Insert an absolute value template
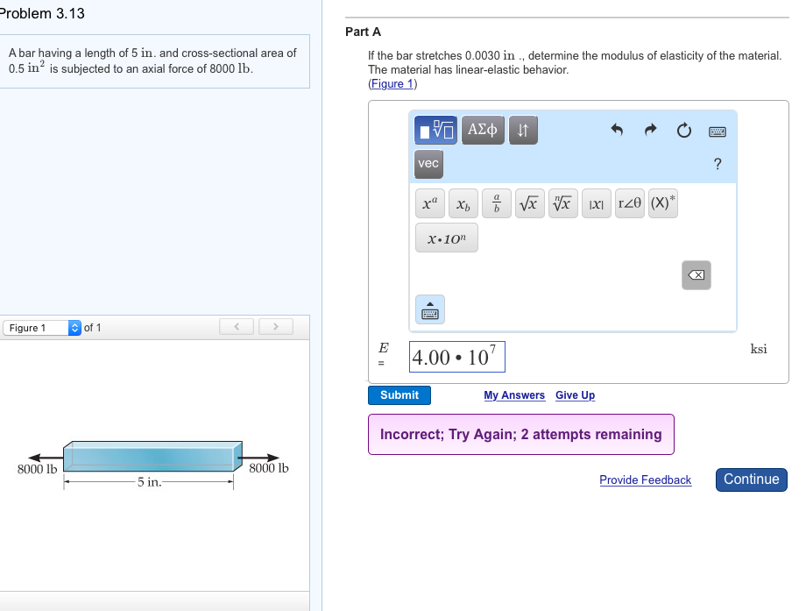The height and width of the screenshot is (611, 806). point(597,202)
